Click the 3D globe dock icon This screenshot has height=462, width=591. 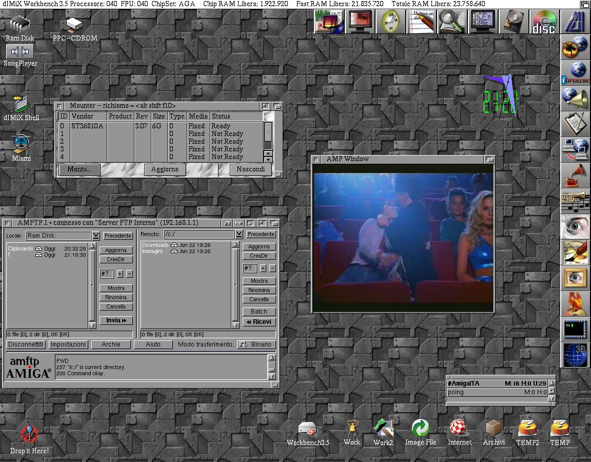pos(576,355)
